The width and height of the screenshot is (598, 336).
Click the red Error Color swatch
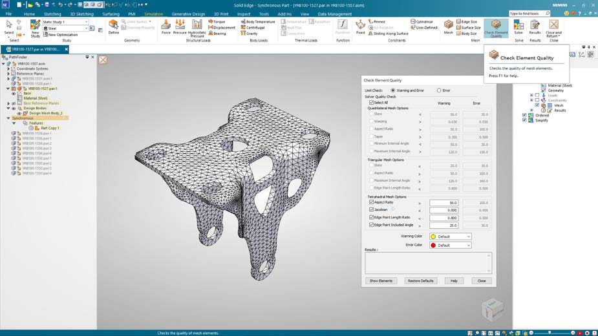pyautogui.click(x=433, y=246)
